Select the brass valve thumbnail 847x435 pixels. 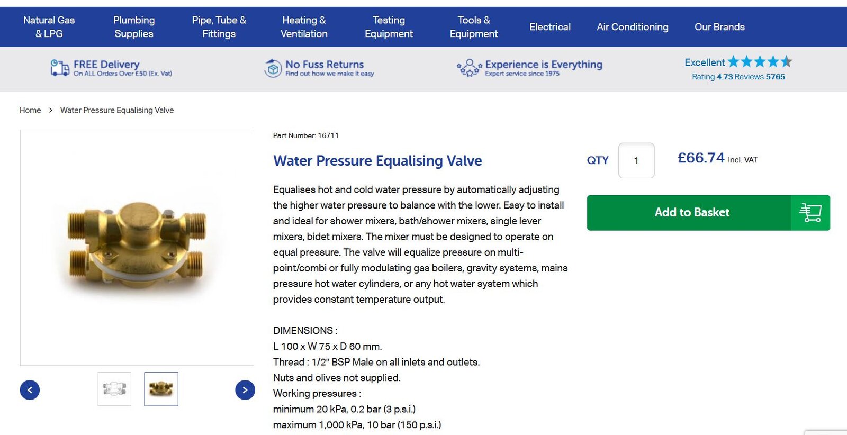point(161,389)
